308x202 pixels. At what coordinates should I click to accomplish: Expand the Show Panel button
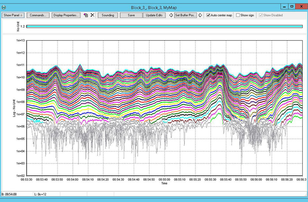[x=13, y=15]
